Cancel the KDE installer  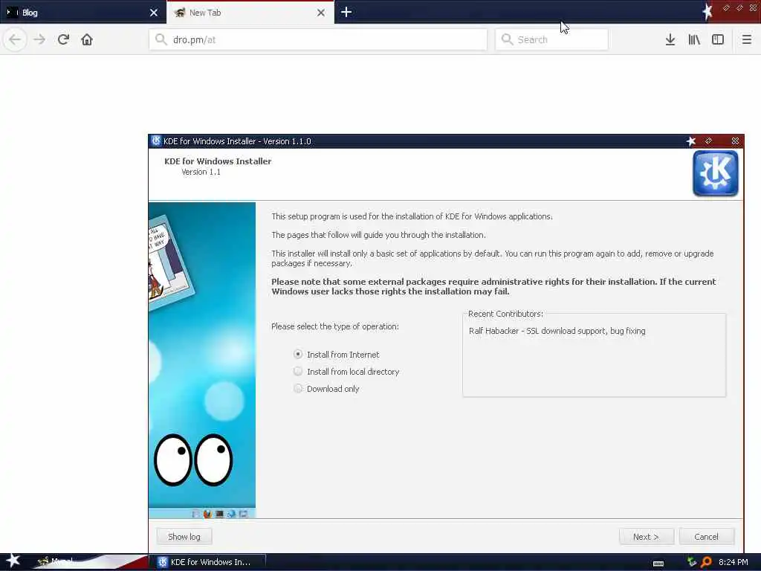[706, 537]
